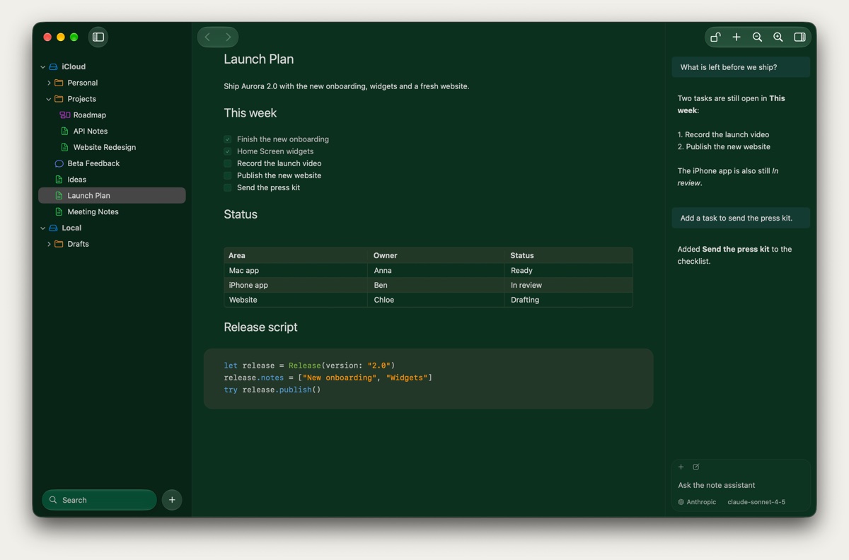
Task: Click the Drafting status cell
Action: [569, 300]
